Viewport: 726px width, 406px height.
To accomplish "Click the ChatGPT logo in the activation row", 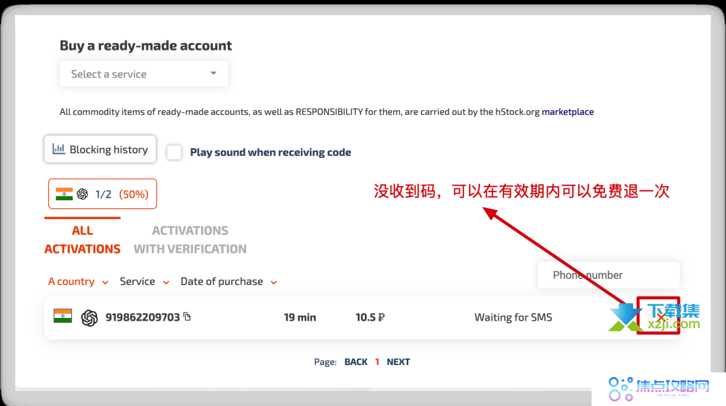I will tap(89, 316).
